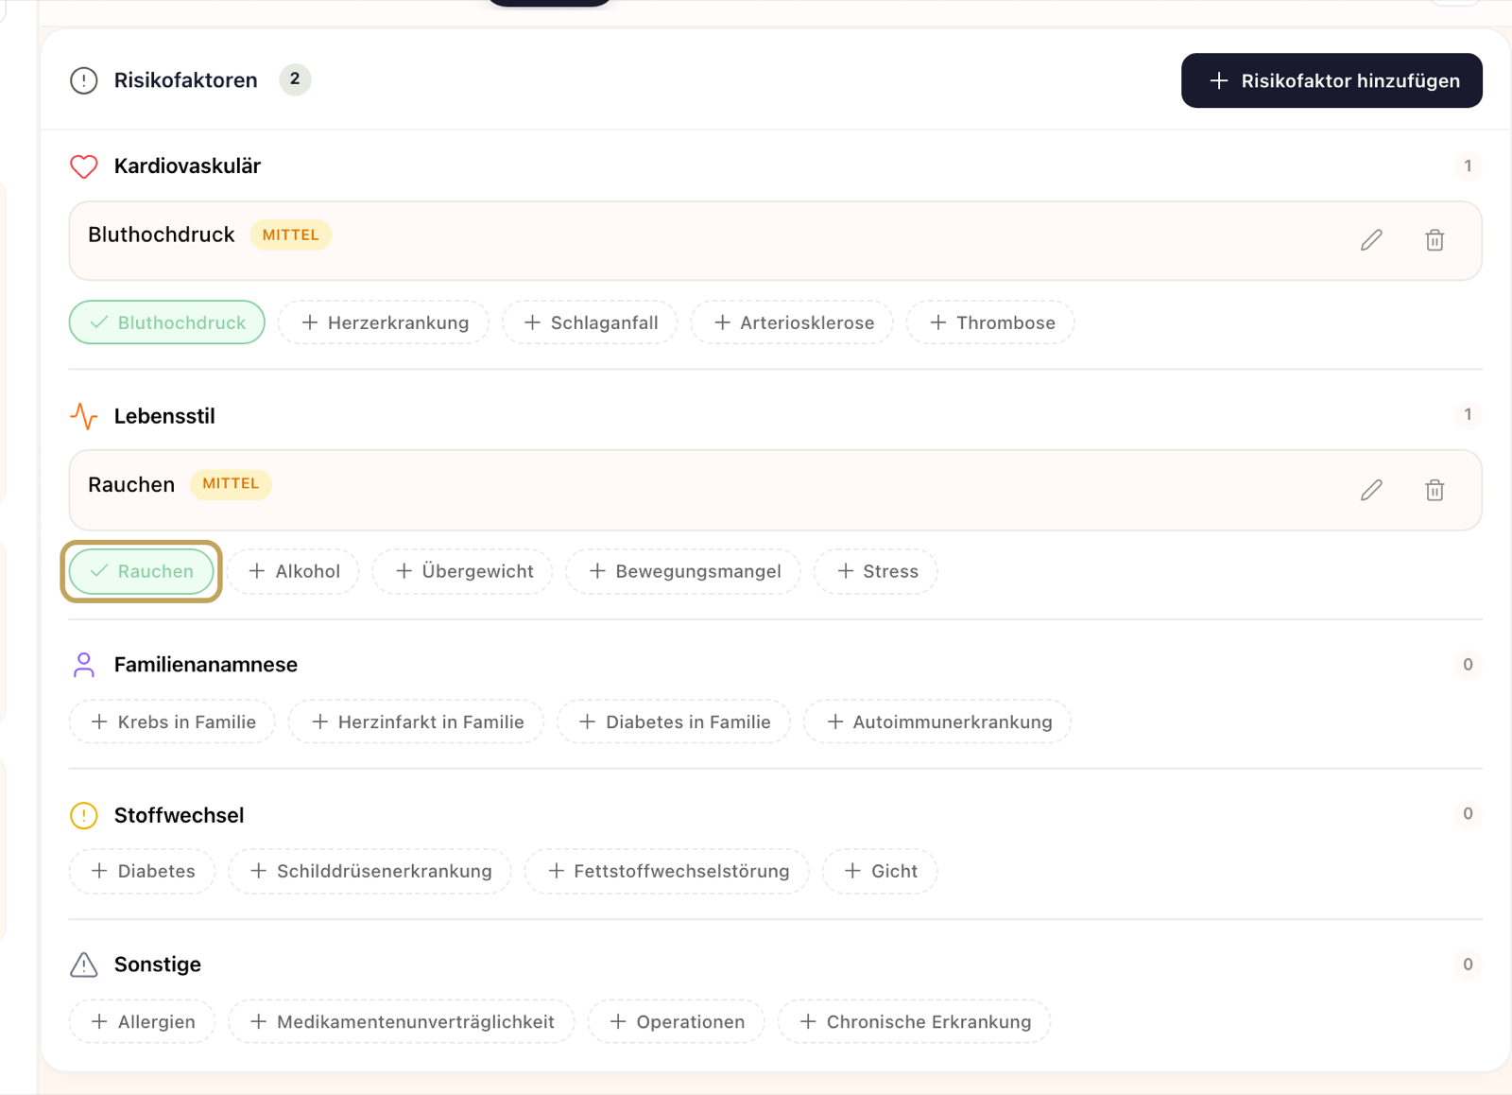Edit the Bluthochdruck risk factor entry
This screenshot has width=1512, height=1095.
(1371, 240)
